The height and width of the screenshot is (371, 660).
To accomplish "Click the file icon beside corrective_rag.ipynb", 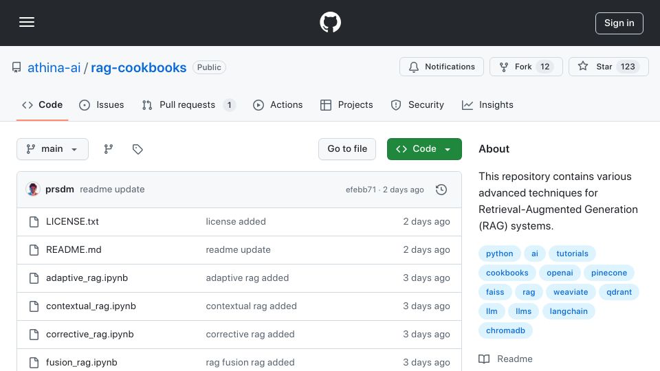I will coord(34,335).
